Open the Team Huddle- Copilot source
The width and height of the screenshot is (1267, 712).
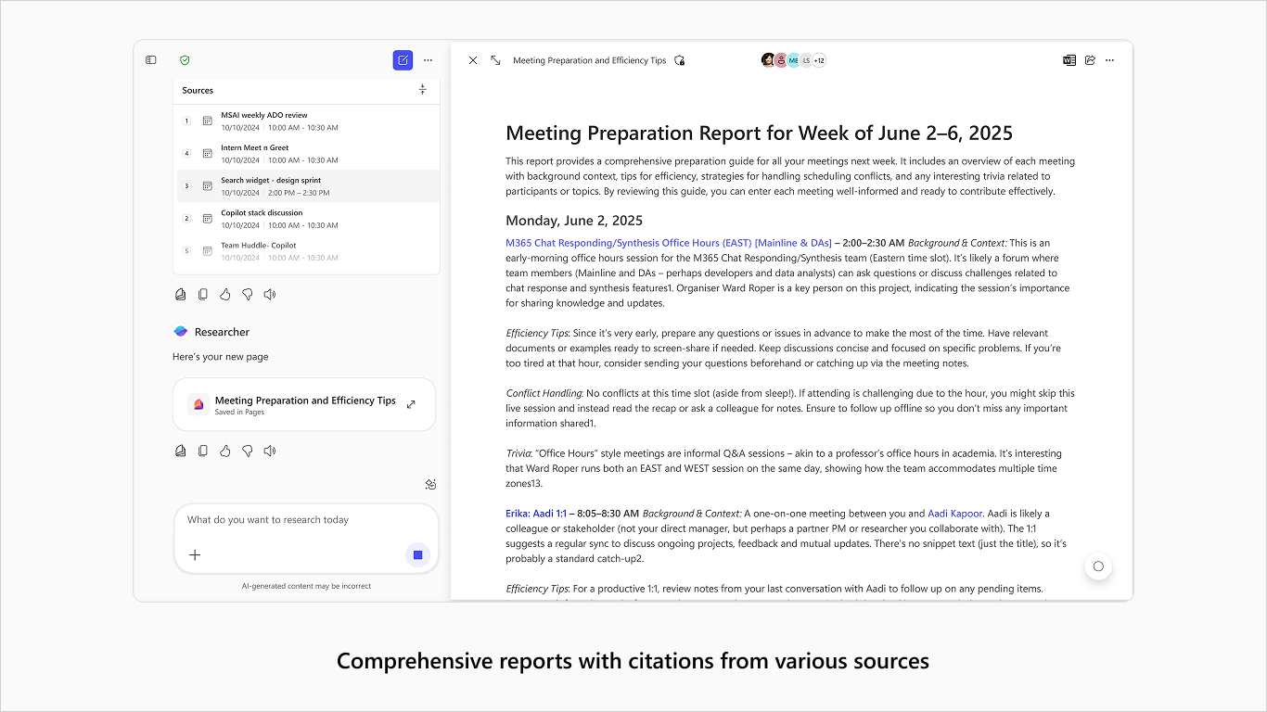click(x=307, y=251)
